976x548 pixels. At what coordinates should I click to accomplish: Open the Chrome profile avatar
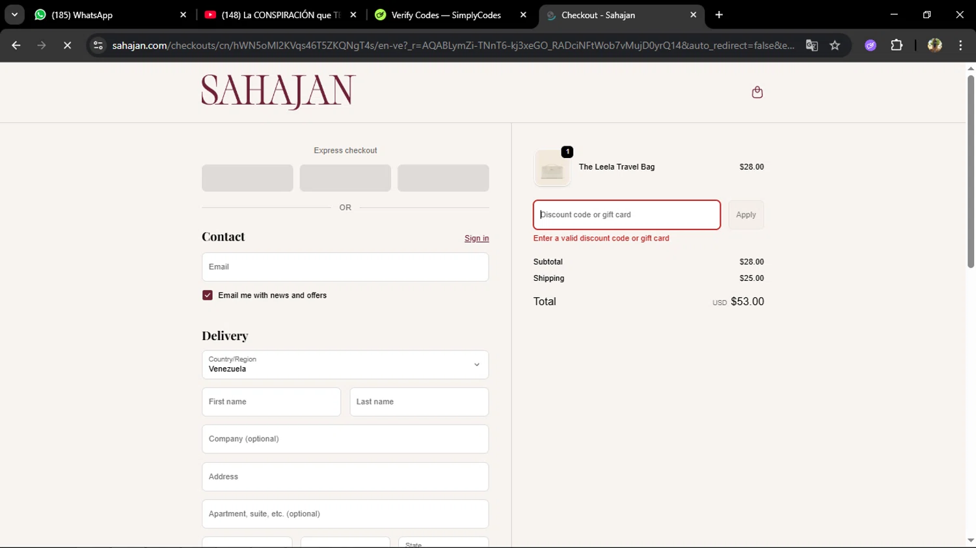(934, 46)
